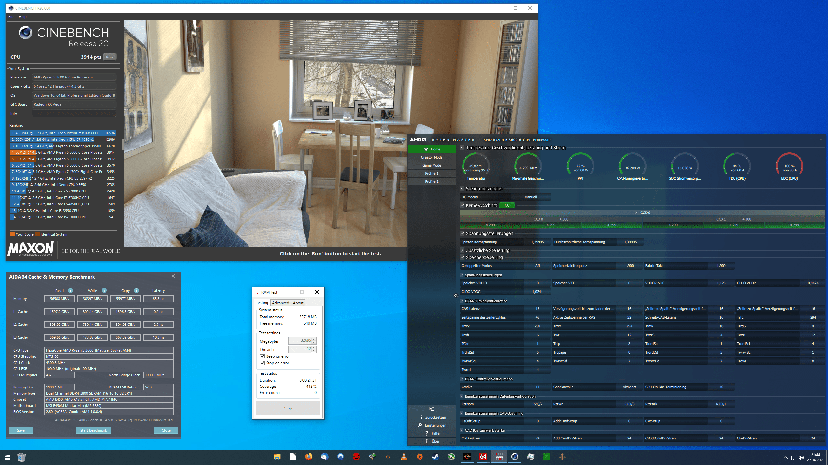828x465 pixels.
Task: Select Profile 2 in Ryzen Master
Action: 431,181
